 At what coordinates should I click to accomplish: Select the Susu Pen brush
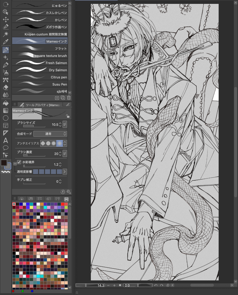click(x=40, y=84)
